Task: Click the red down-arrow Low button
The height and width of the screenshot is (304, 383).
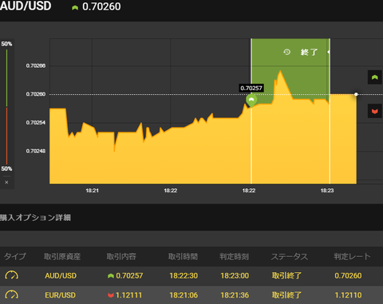Action: (x=375, y=111)
